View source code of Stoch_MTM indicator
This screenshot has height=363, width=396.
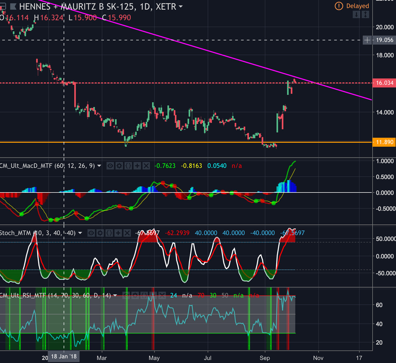109,233
